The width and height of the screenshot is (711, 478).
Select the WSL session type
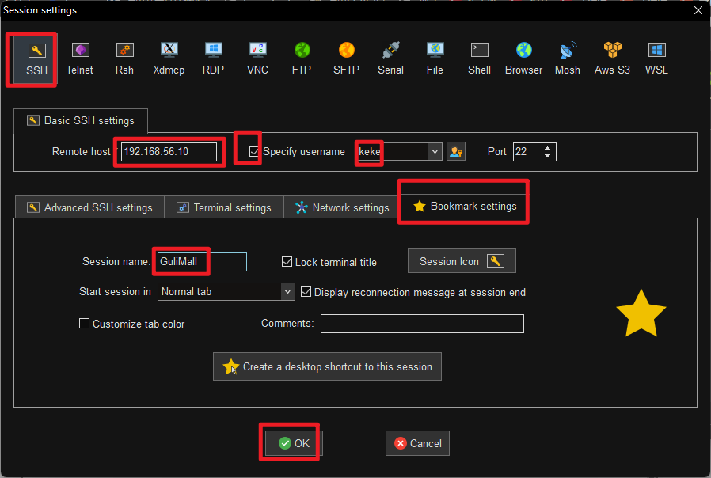(x=656, y=59)
